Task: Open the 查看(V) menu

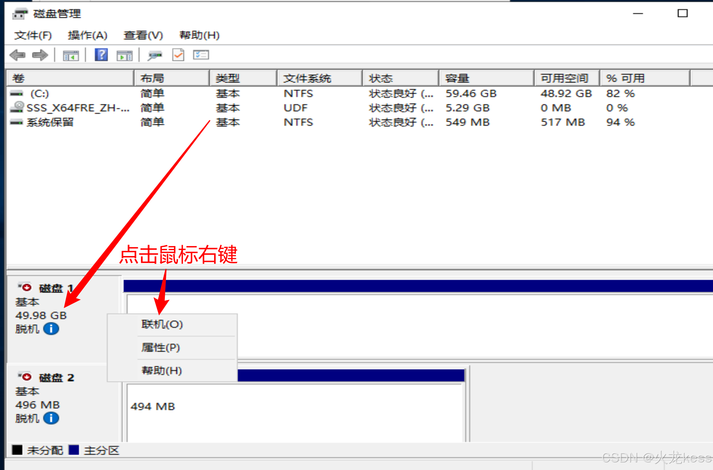Action: pos(143,35)
